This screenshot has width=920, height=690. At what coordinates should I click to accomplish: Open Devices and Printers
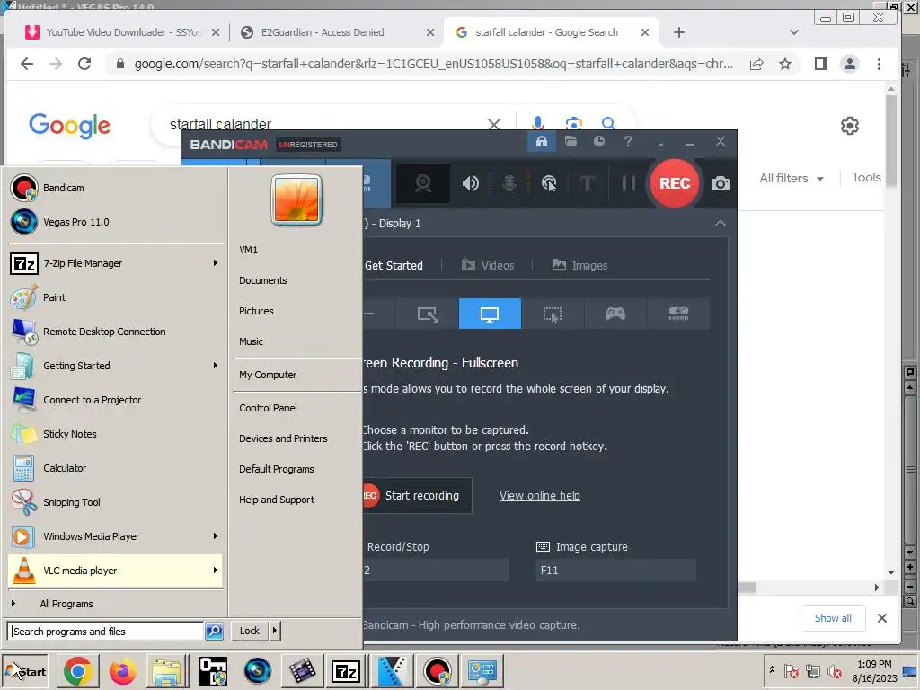pos(283,438)
